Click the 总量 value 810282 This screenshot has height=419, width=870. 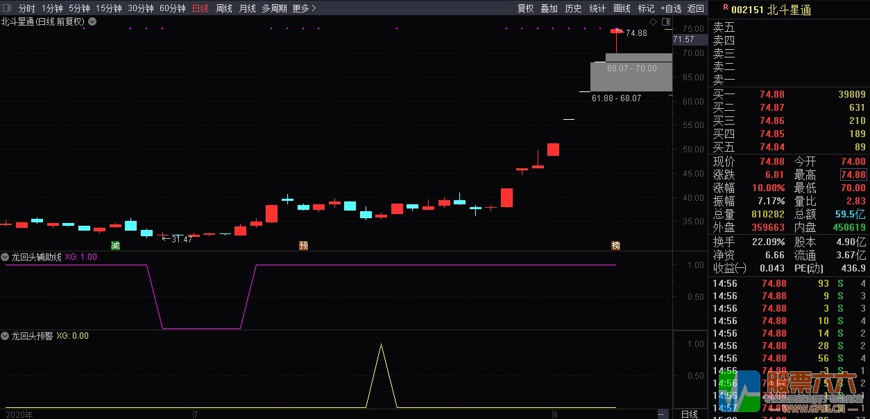pyautogui.click(x=768, y=214)
